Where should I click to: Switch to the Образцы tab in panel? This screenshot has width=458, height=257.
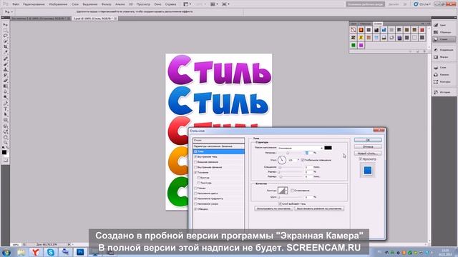[x=365, y=24]
